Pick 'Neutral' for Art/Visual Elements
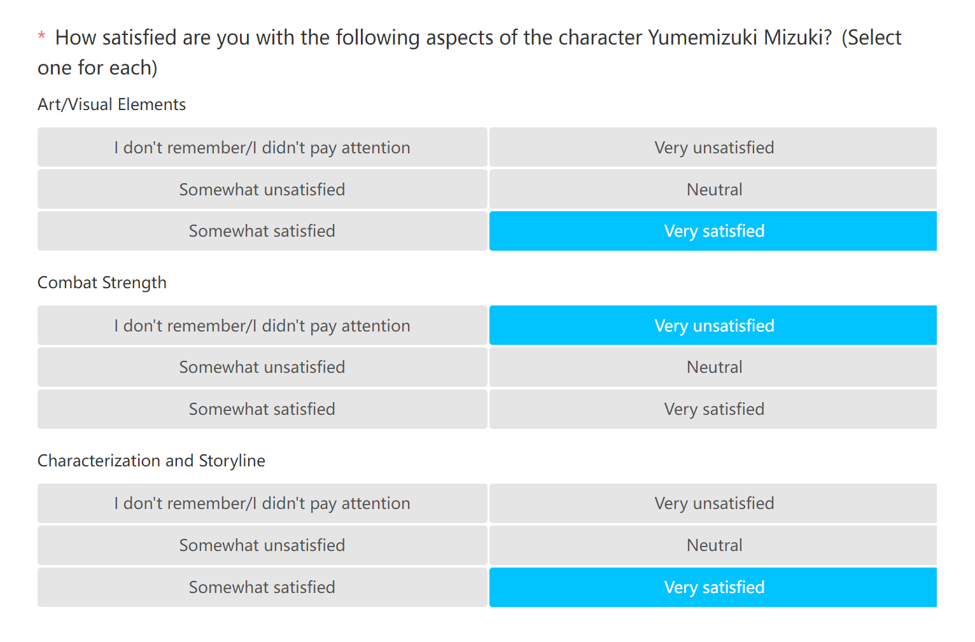 tap(713, 189)
